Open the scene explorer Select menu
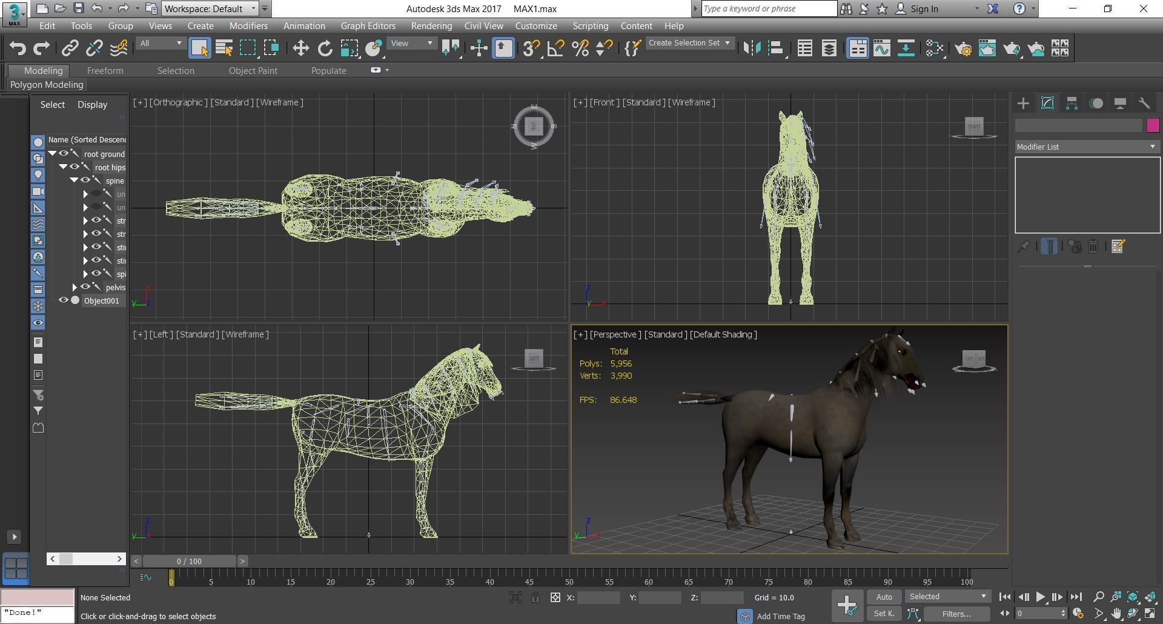1163x624 pixels. coord(53,105)
